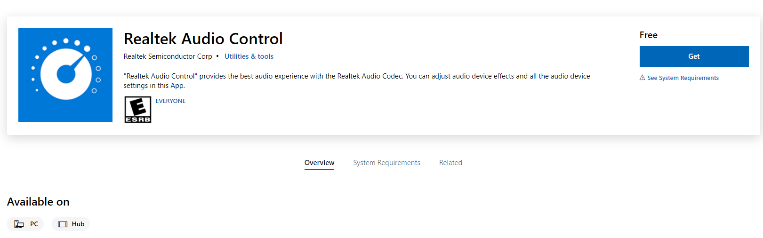Follow the See System Requirements link

point(683,78)
